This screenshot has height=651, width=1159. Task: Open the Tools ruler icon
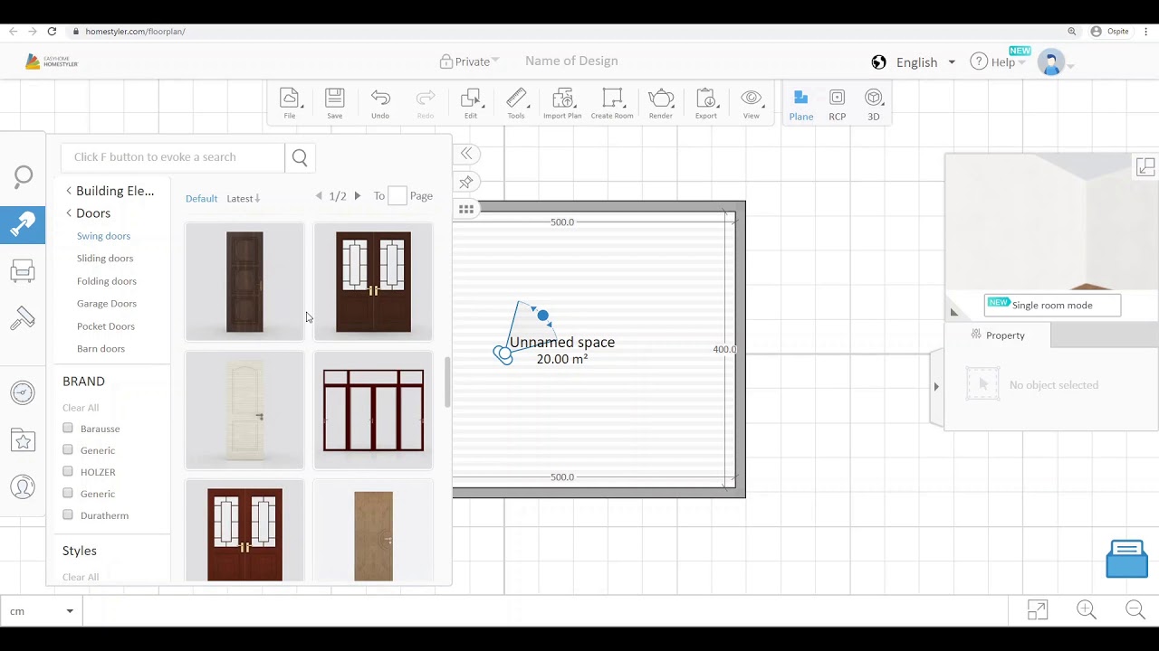516,103
